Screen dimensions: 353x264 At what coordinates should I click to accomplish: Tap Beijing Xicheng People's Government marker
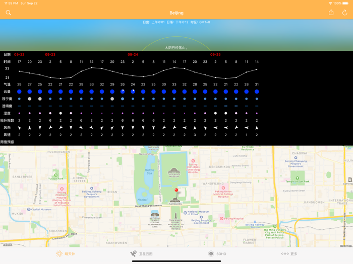click(x=92, y=189)
